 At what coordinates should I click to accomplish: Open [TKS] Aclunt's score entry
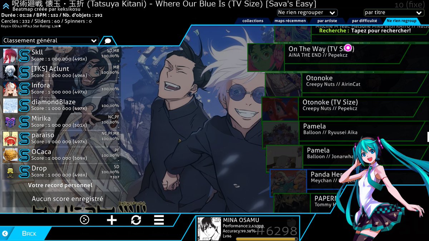pyautogui.click(x=61, y=72)
